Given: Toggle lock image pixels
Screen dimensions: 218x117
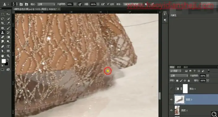Looking at the screenshot, I should pos(181,80).
